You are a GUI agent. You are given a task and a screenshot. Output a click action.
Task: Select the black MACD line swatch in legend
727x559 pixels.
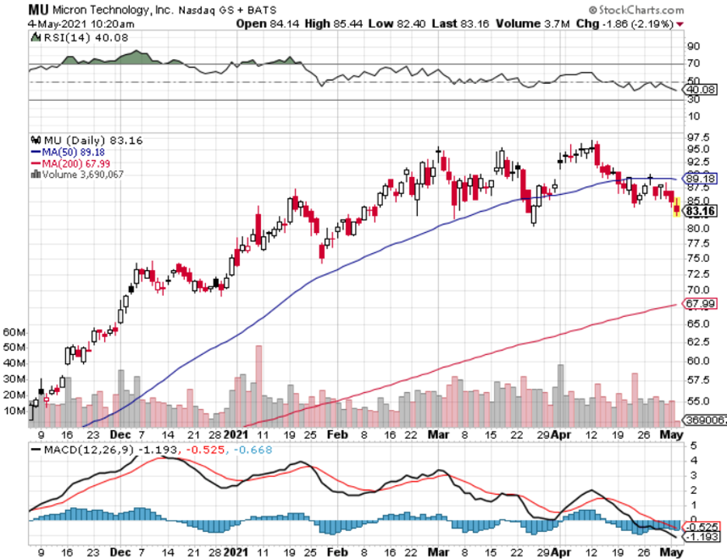36,450
